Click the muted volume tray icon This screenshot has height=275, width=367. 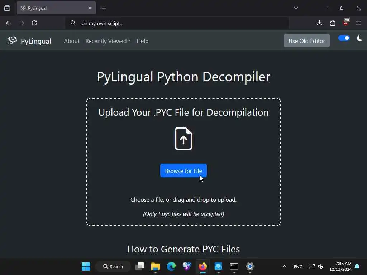pyautogui.click(x=321, y=266)
